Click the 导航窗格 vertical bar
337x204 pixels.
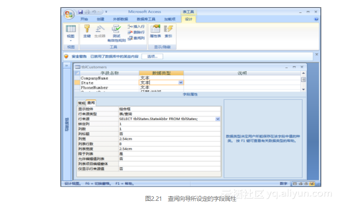(67, 124)
